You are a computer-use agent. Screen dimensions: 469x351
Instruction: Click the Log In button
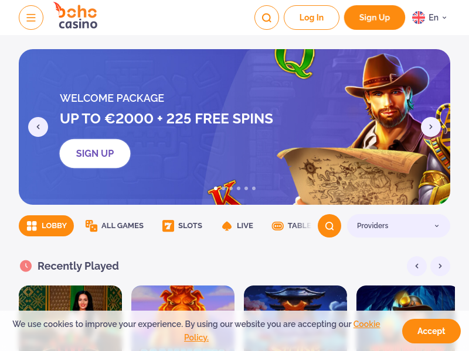pyautogui.click(x=311, y=18)
